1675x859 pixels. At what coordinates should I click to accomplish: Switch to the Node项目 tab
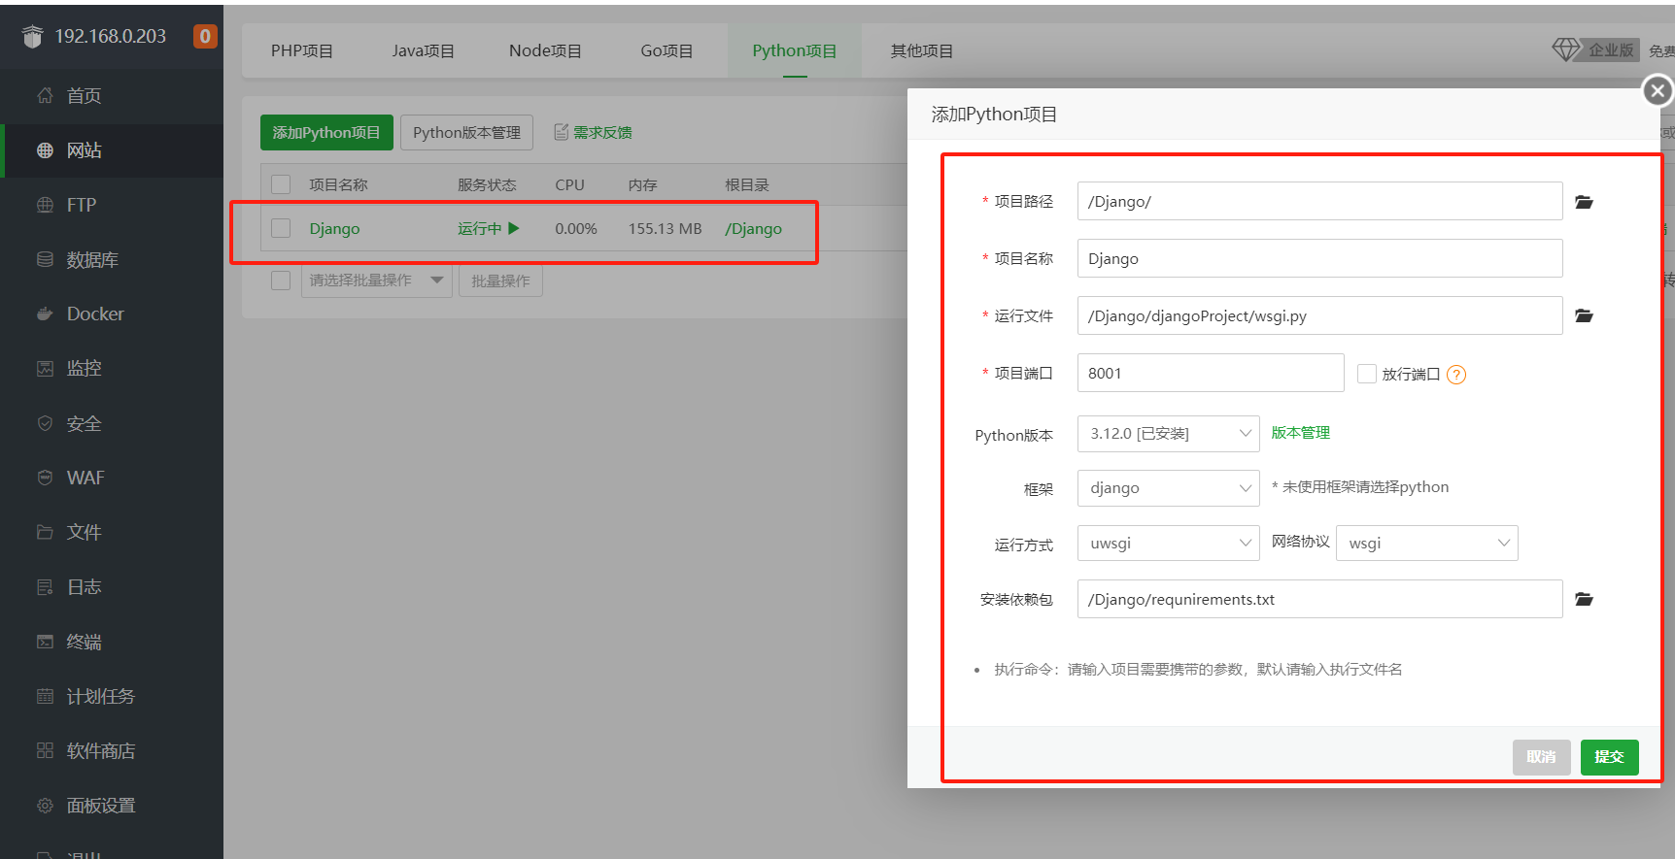click(545, 50)
